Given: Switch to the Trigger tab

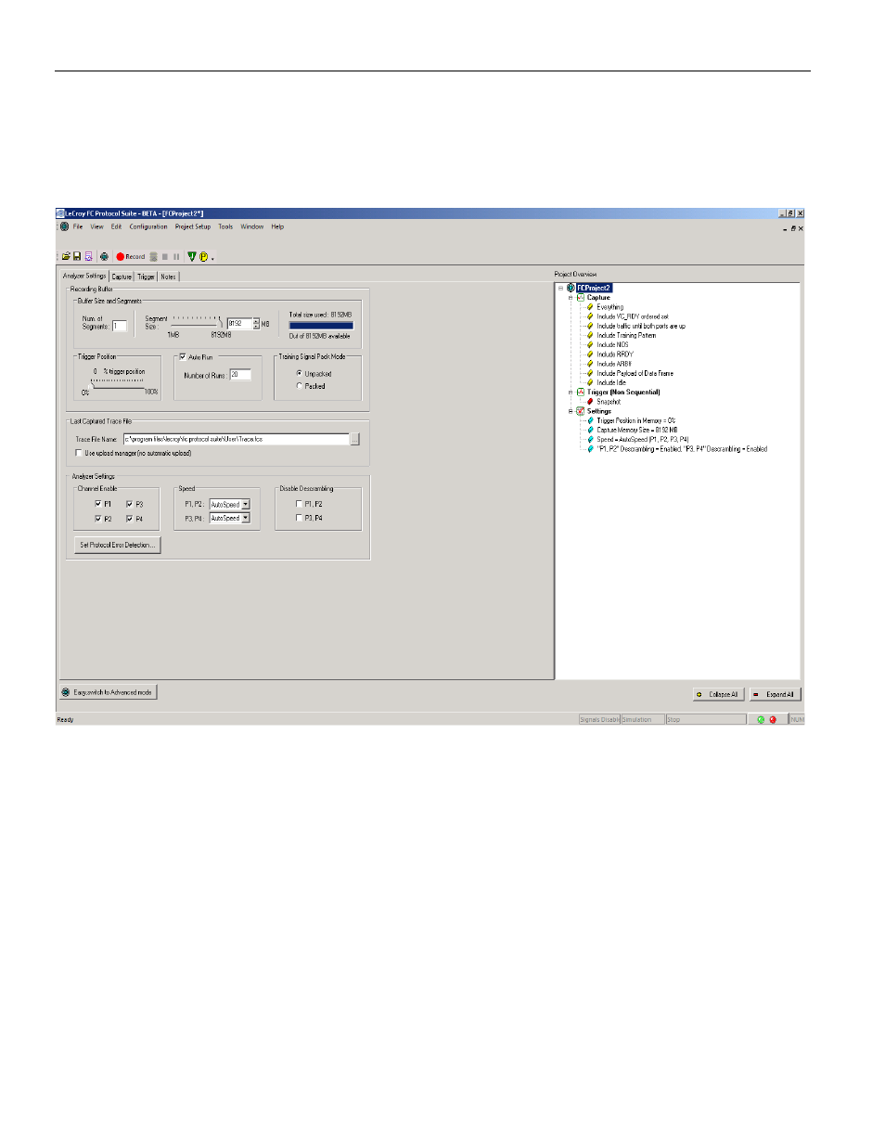Looking at the screenshot, I should [x=146, y=277].
